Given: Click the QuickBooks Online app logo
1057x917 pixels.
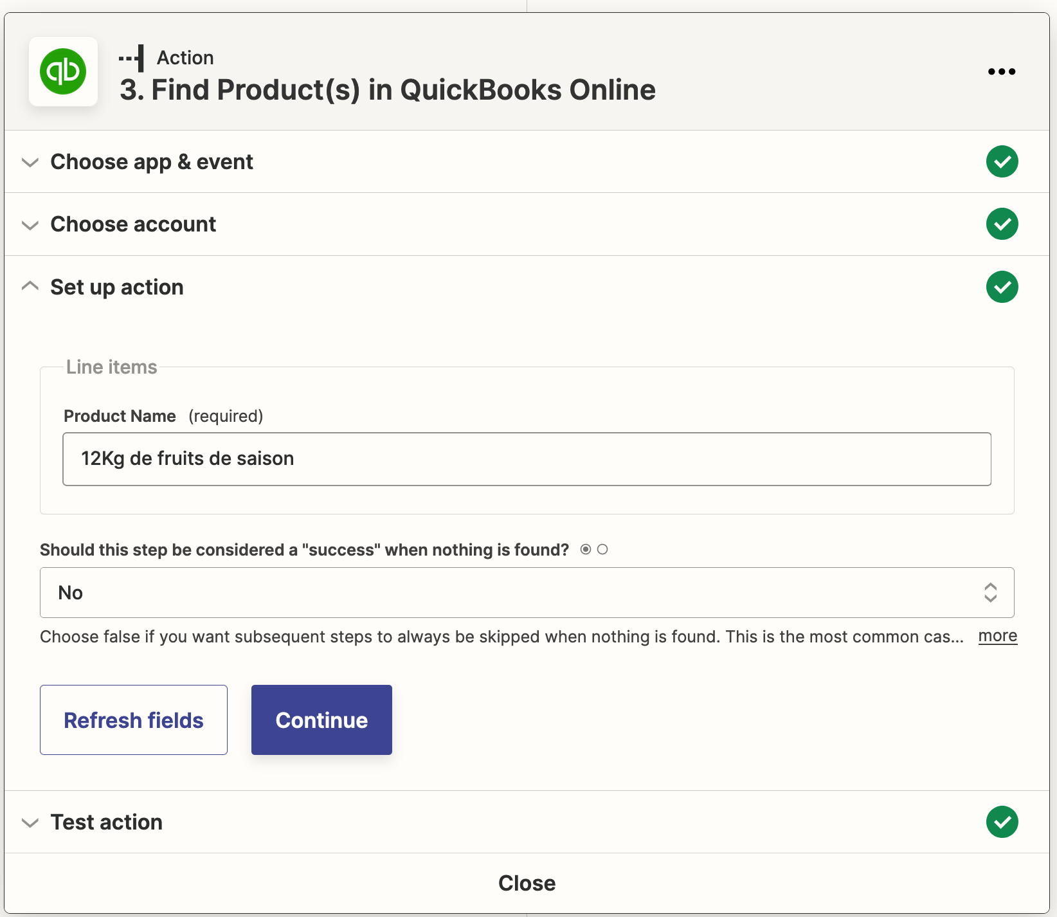Looking at the screenshot, I should (x=63, y=71).
